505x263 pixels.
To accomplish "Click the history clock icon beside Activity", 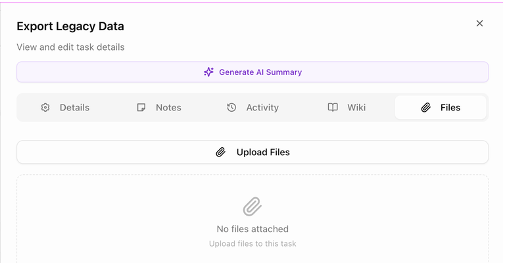I will [231, 108].
